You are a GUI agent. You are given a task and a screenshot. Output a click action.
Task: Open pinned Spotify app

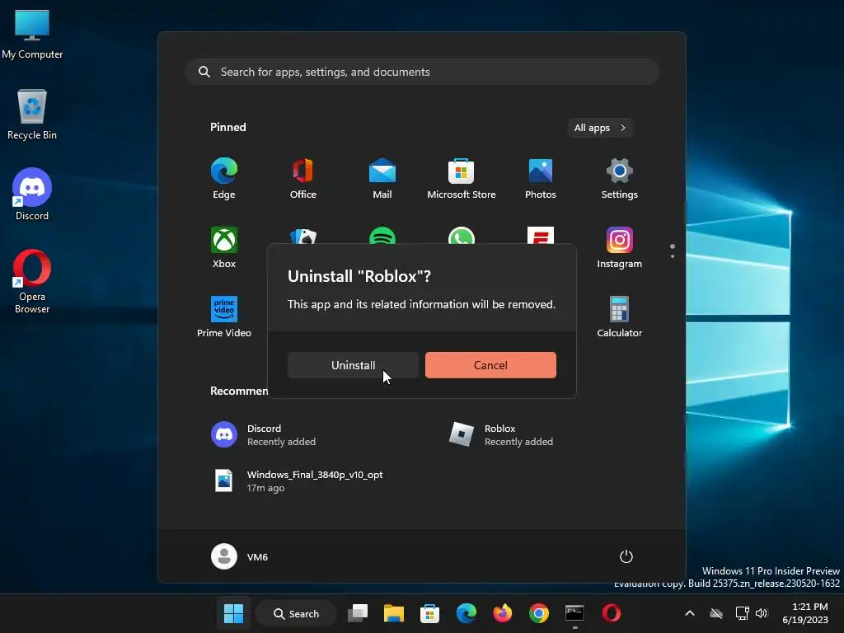tap(382, 236)
